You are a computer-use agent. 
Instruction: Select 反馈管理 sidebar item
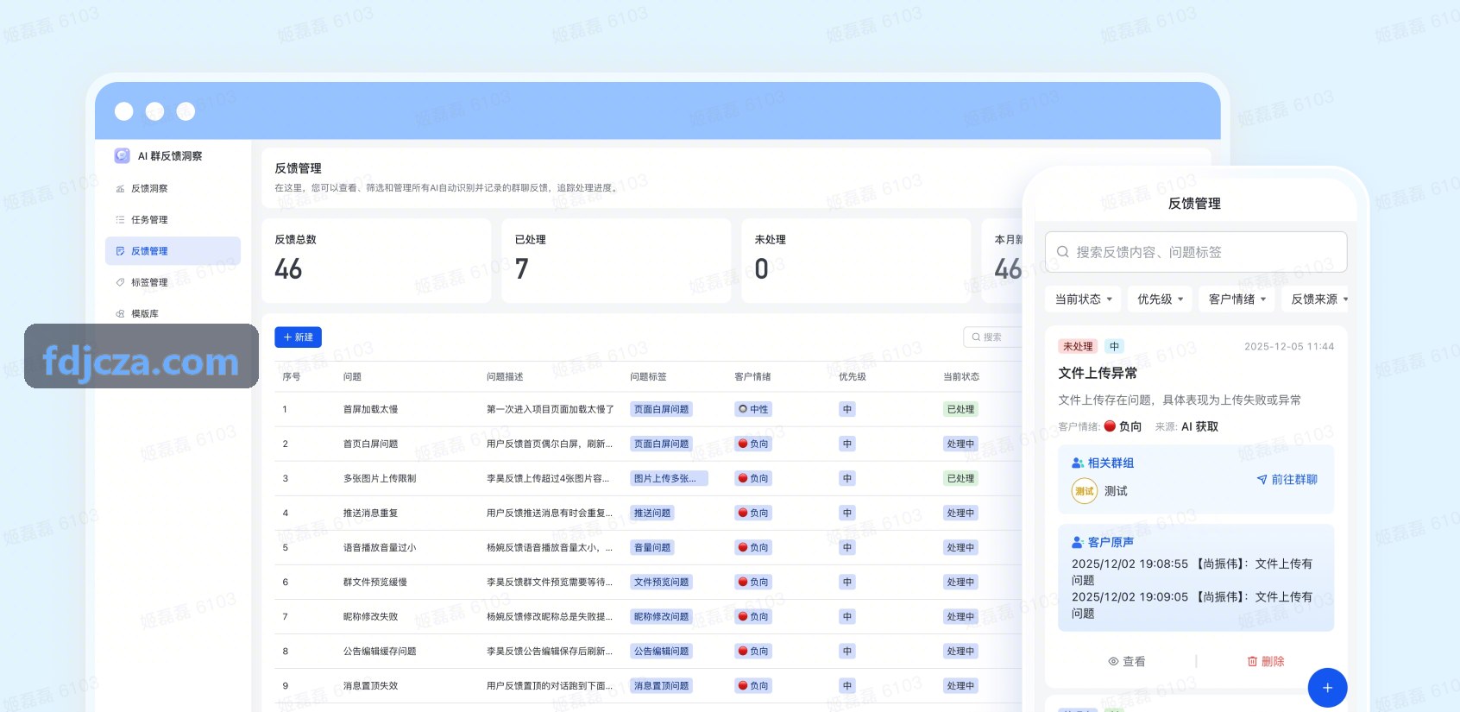173,250
